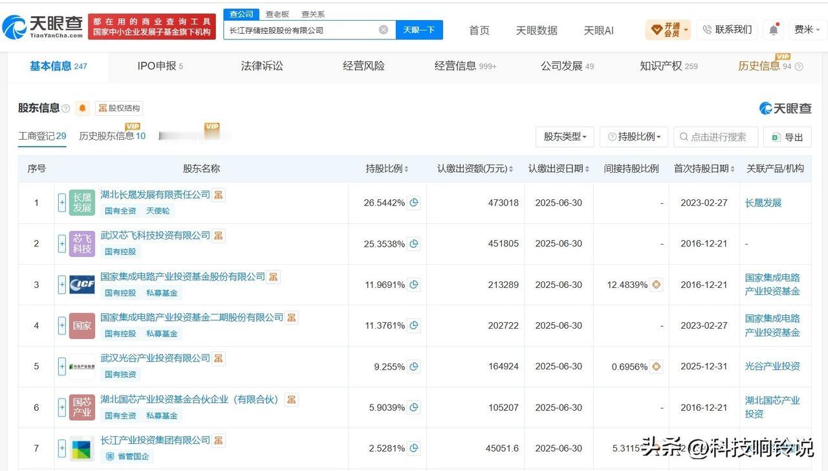The height and width of the screenshot is (471, 828).
Task: Expand row 5 武汉光谷产业投资 details
Action: pyautogui.click(x=62, y=366)
